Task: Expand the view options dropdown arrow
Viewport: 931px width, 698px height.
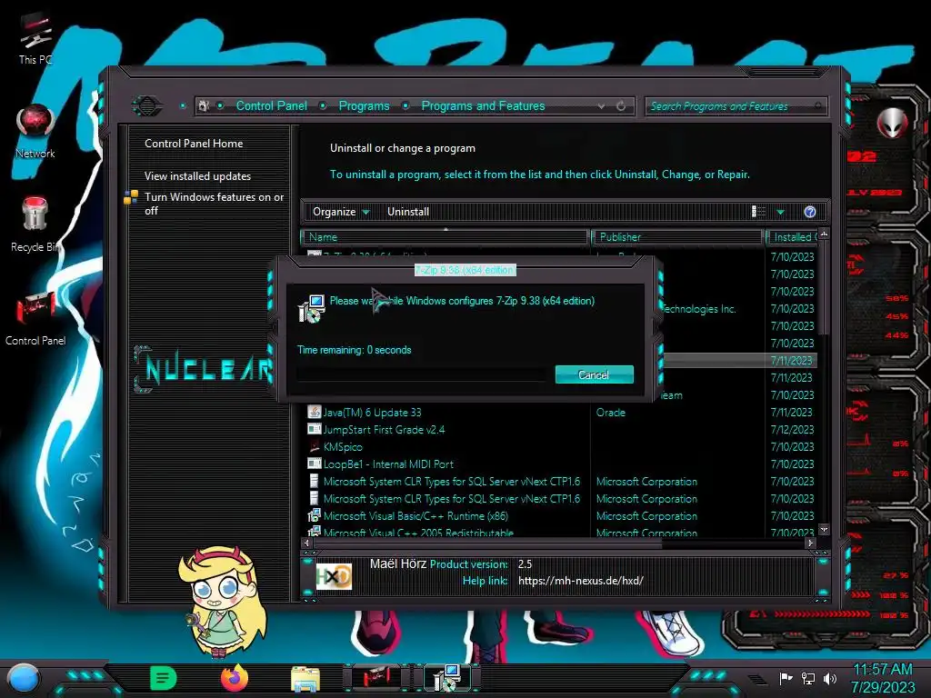Action: (781, 213)
